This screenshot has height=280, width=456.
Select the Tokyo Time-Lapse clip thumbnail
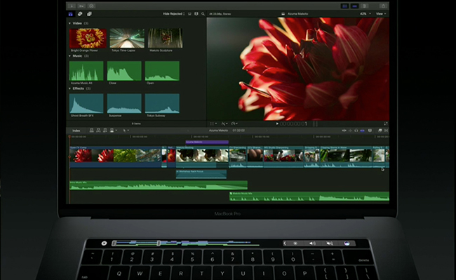click(127, 39)
